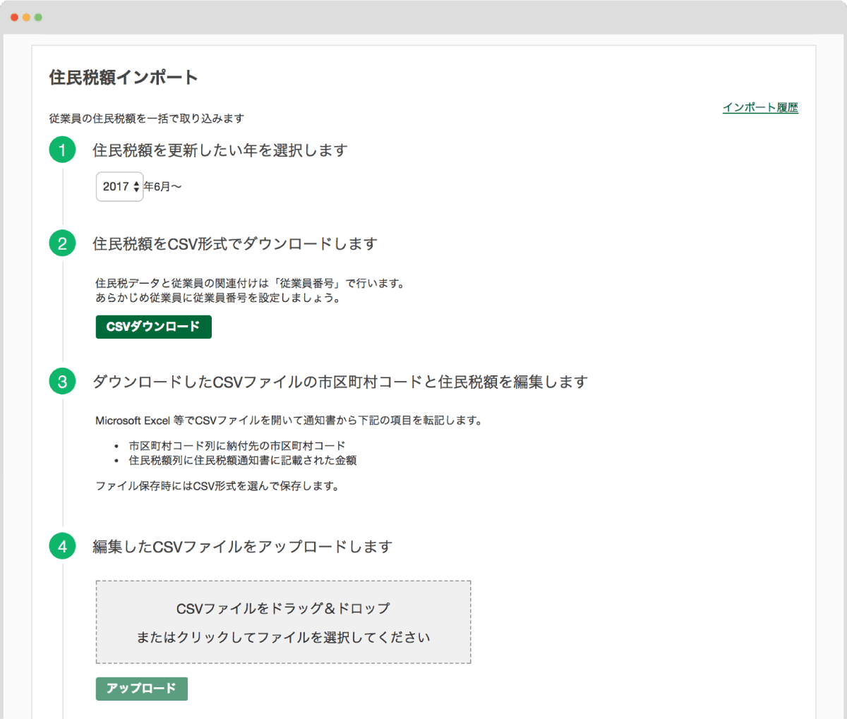
Task: Click the yellow minimize window button
Action: [x=26, y=17]
